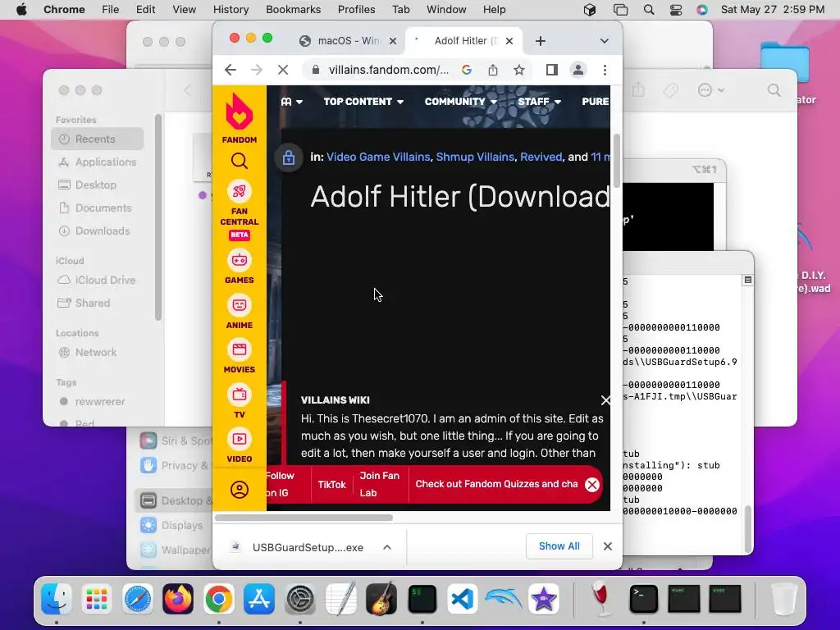This screenshot has height=630, width=840.
Task: Open the Shmup Villains category link
Action: pyautogui.click(x=475, y=157)
